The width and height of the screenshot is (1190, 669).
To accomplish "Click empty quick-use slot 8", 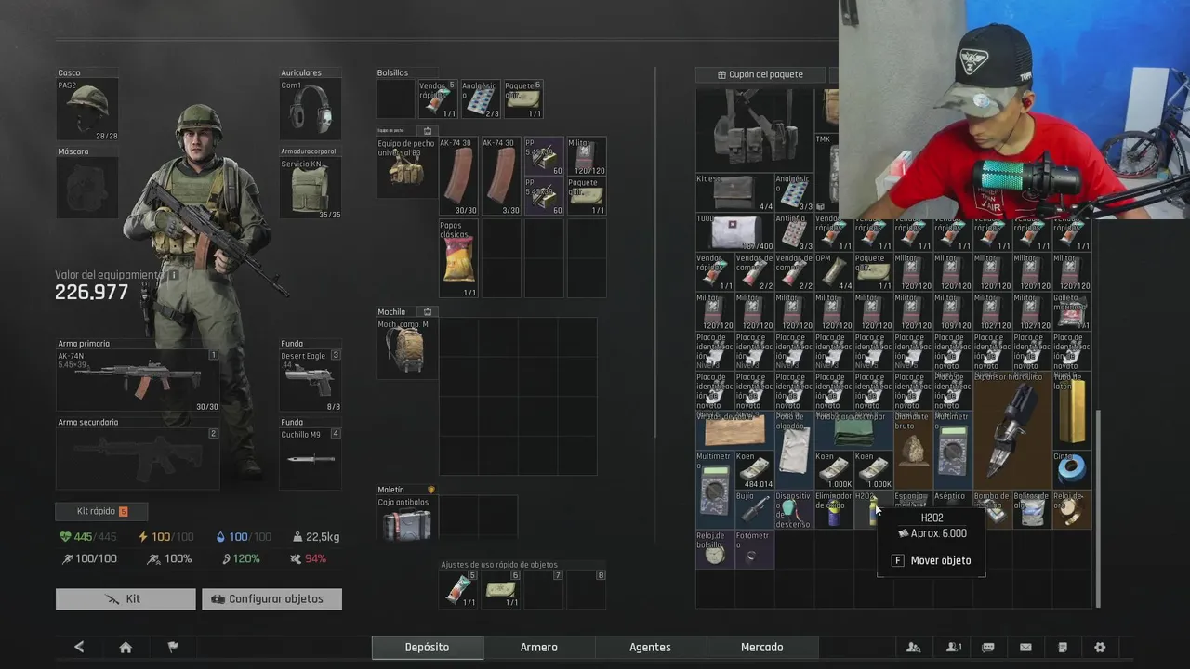I will click(x=587, y=589).
